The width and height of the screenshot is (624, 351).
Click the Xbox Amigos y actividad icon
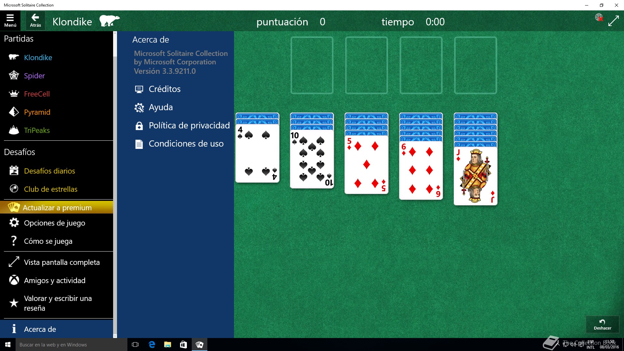point(14,280)
